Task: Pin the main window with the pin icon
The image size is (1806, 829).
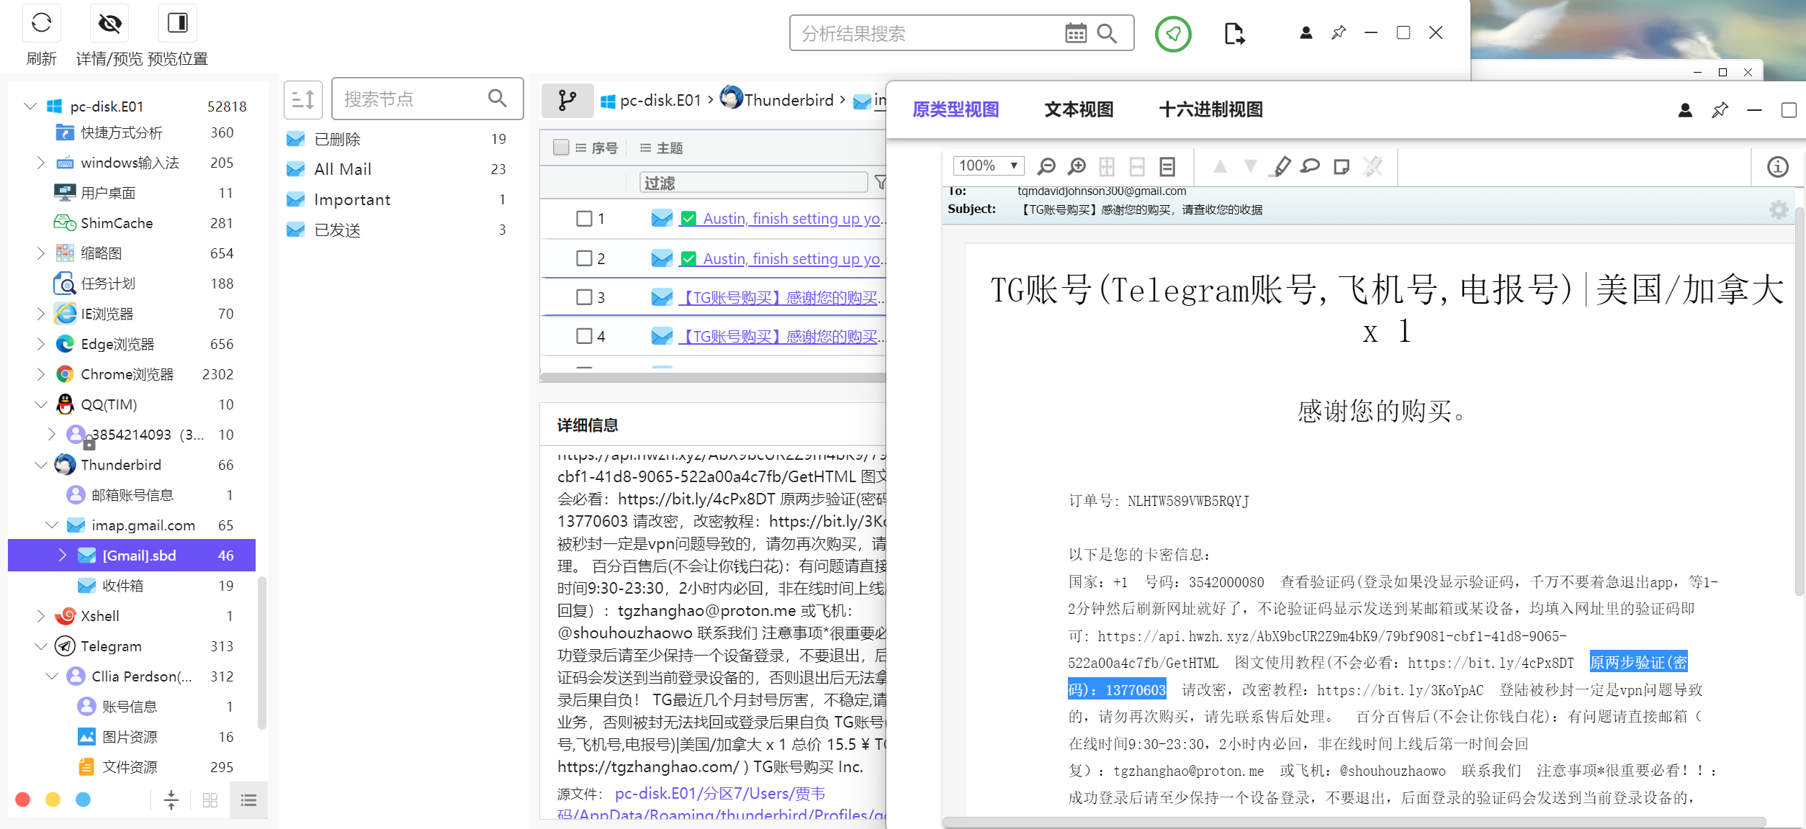Action: [x=1339, y=32]
